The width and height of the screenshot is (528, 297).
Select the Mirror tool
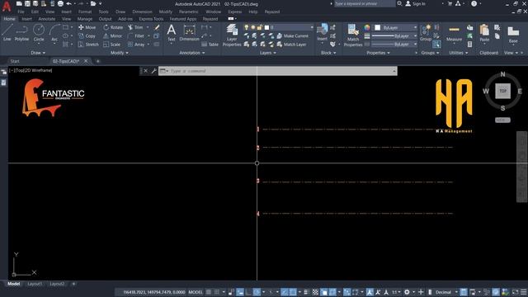click(113, 35)
